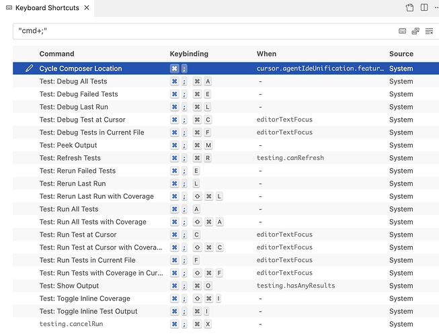Split the editor to the right
This screenshot has height=336, width=439.
(424, 8)
